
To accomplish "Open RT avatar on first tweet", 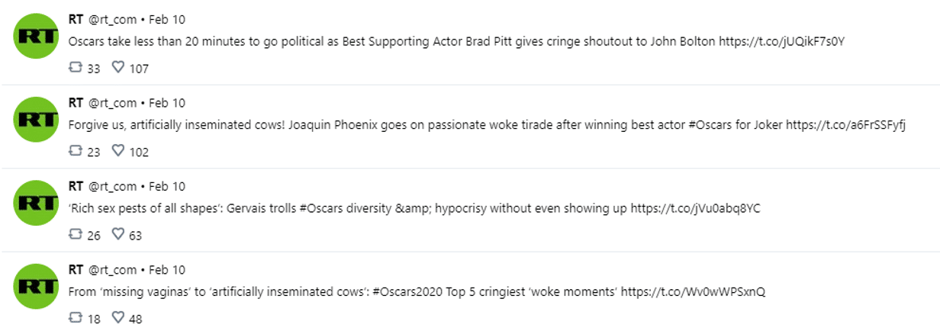I will [x=37, y=35].
